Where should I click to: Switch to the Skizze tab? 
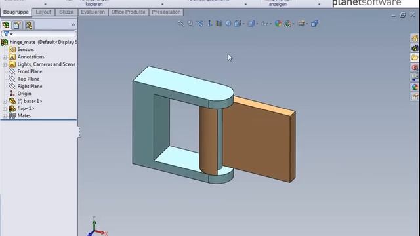pos(66,12)
